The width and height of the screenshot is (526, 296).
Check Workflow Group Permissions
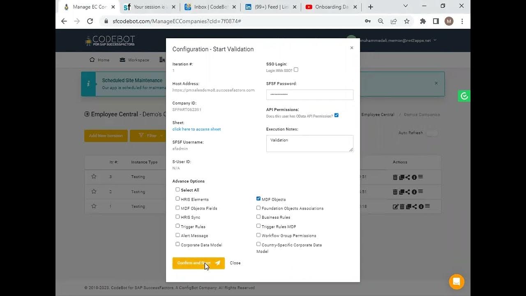pyautogui.click(x=258, y=235)
